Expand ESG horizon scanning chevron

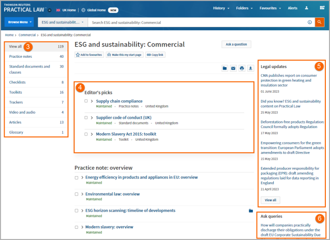point(82,211)
